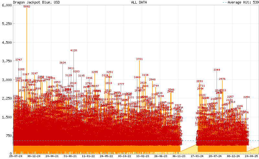Click the 2,250 y-axis label
This screenshot has width=259, height=159.
7,98
